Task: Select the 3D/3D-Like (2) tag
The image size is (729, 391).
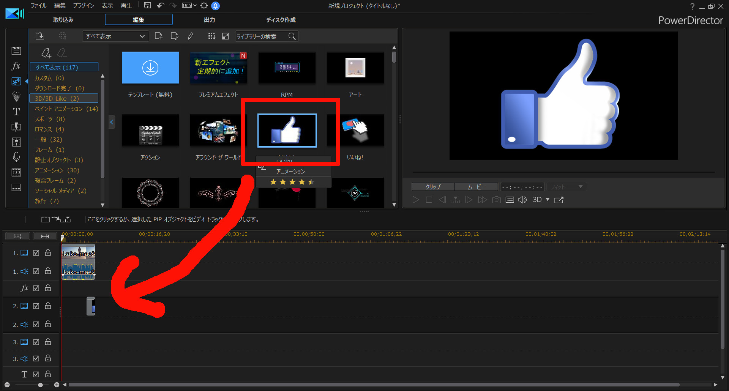Action: click(x=64, y=98)
